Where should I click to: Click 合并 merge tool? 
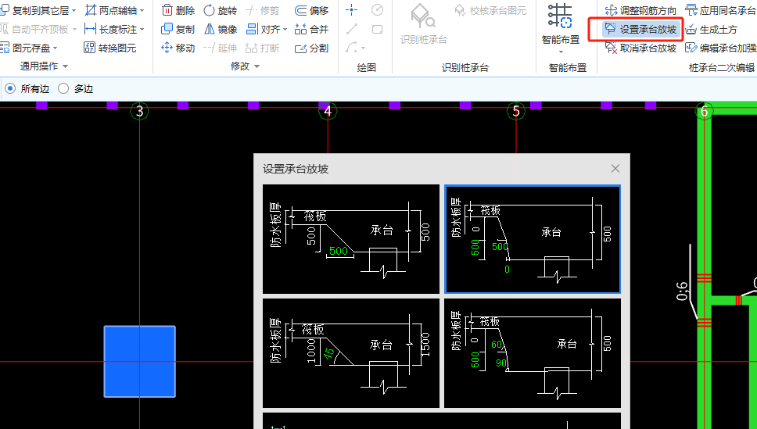click(311, 30)
